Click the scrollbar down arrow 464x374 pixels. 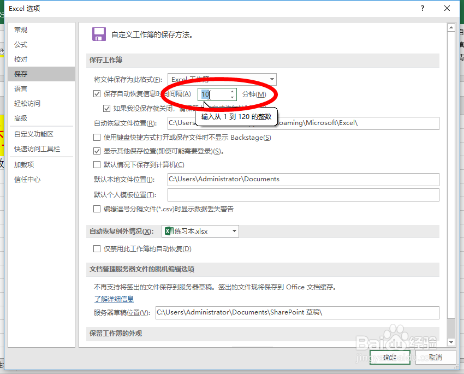[x=451, y=342]
